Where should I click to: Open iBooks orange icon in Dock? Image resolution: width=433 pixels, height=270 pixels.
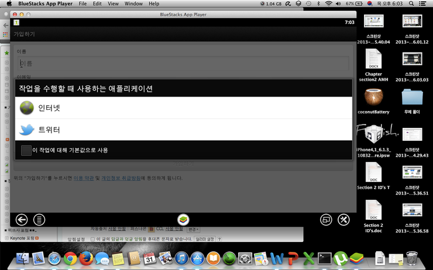tap(214, 259)
